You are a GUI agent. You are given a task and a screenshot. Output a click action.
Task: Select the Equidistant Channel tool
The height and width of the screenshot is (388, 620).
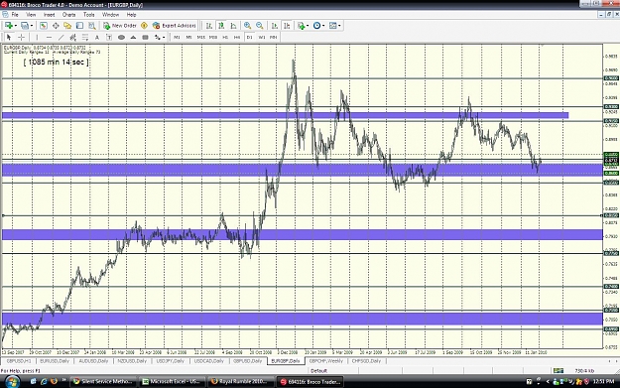(73, 37)
